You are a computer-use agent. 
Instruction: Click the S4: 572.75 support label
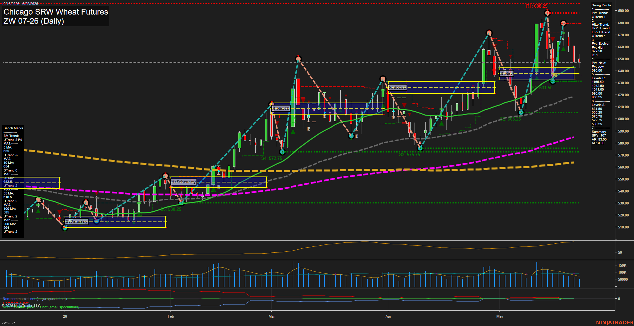tap(272, 159)
